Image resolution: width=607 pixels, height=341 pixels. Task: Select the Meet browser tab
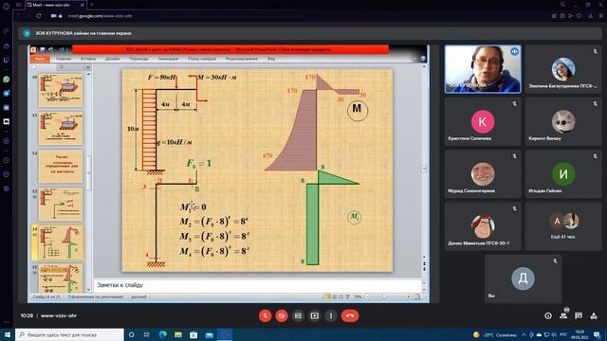pyautogui.click(x=56, y=5)
